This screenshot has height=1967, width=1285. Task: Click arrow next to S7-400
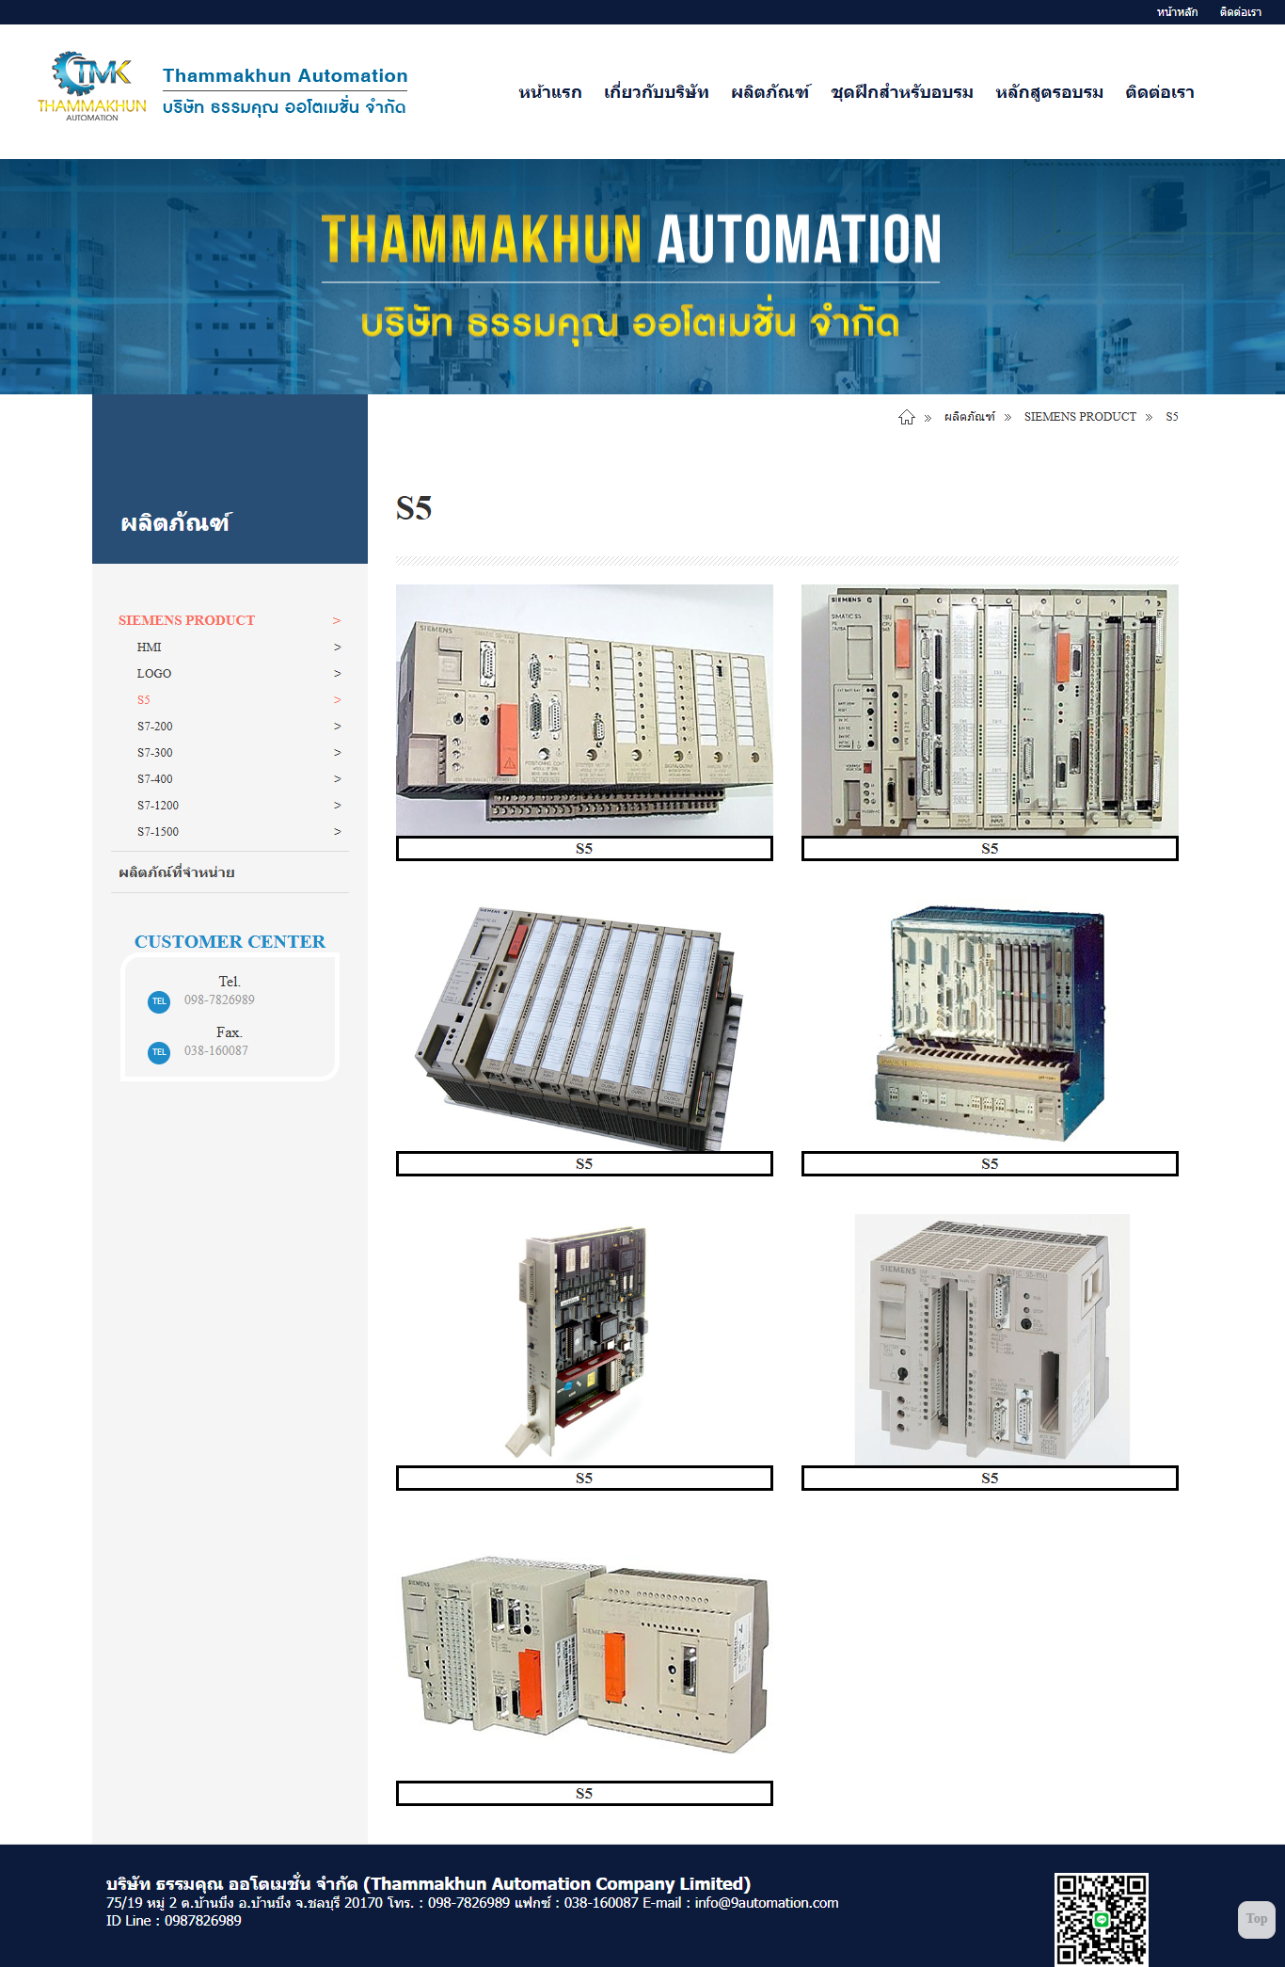(337, 779)
